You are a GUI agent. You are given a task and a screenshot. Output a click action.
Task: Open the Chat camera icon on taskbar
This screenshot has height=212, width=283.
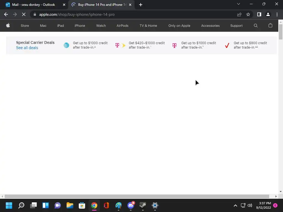click(x=57, y=205)
